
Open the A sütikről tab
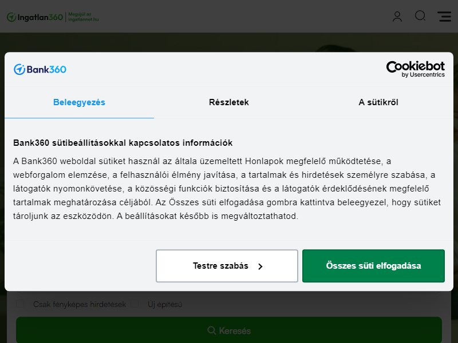[x=378, y=102]
